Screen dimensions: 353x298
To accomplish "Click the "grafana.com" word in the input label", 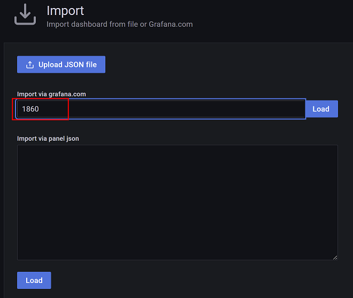I will click(66, 94).
